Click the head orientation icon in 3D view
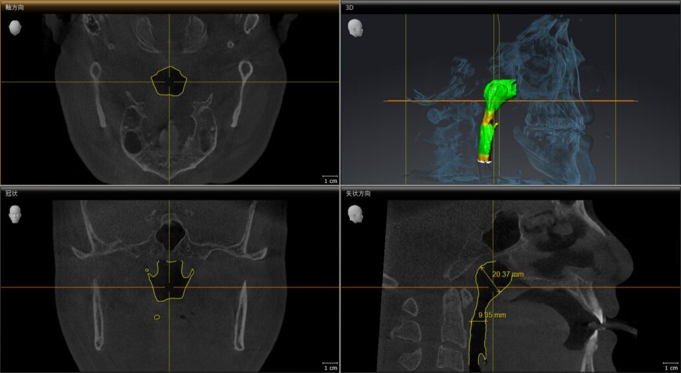 [x=356, y=27]
